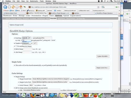The height and width of the screenshot is (98, 131).
Task: Click the browser URL address field
Action: [63, 7]
